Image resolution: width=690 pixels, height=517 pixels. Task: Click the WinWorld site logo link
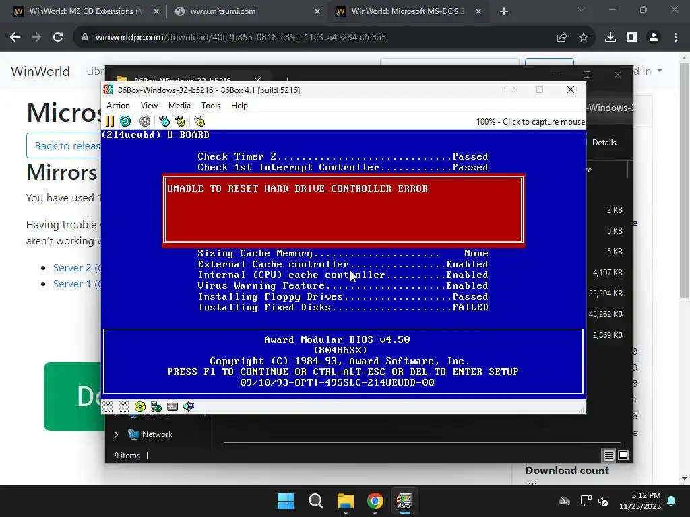coord(40,71)
